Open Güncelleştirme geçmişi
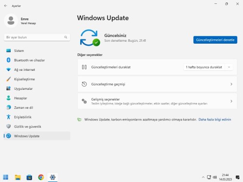Image resolution: width=243 pixels, height=182 pixels. pyautogui.click(x=157, y=84)
